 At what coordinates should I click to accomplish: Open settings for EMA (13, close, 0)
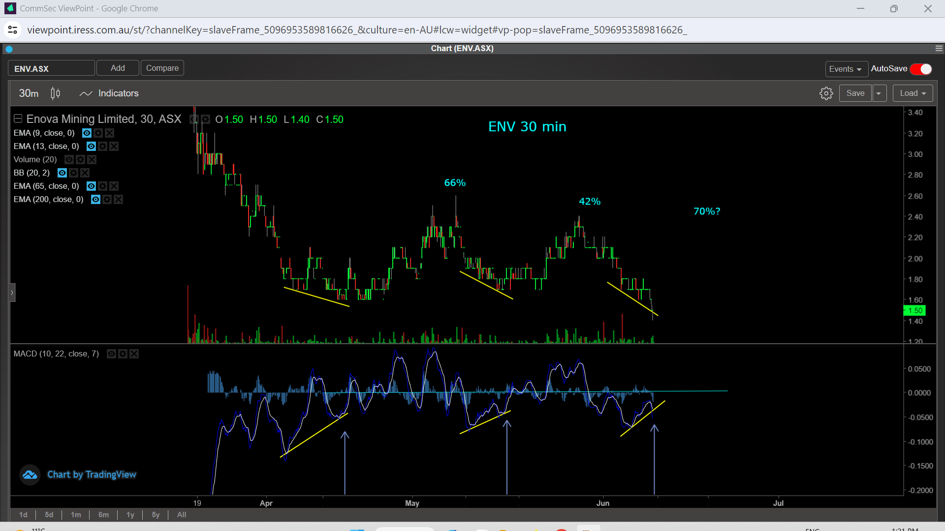tap(102, 147)
